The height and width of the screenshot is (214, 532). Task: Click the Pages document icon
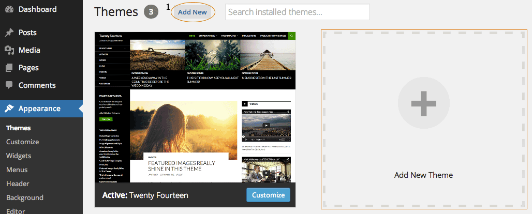(x=9, y=68)
